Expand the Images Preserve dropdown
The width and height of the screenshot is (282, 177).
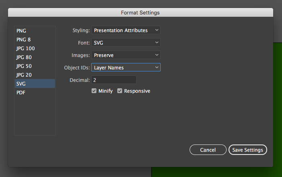(126, 55)
